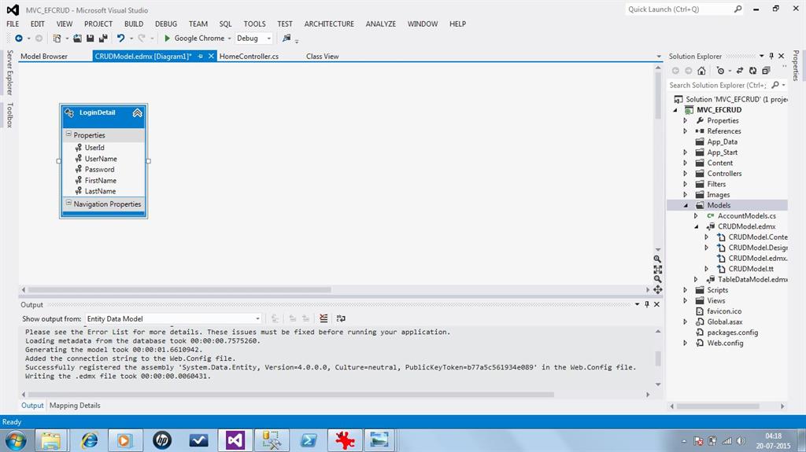806x452 pixels.
Task: Open the document tab overflow dropdown arrow
Action: pos(659,57)
